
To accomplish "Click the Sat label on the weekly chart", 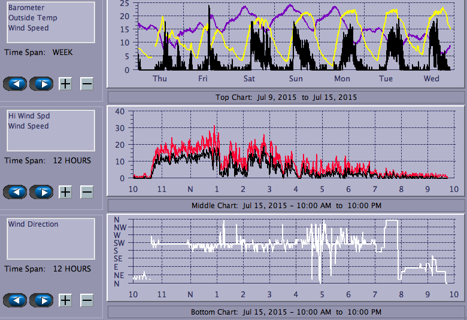I will [x=249, y=79].
